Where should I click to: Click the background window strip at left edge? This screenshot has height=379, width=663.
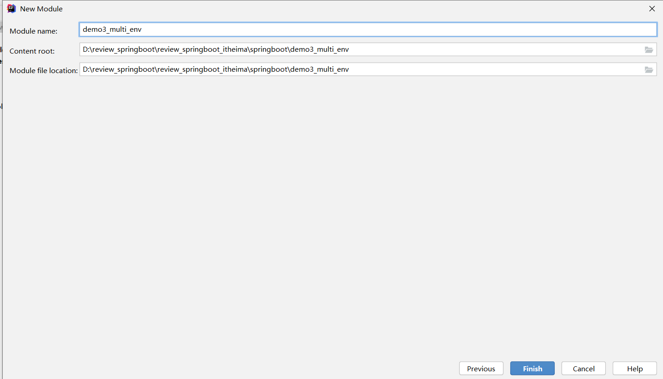click(1, 182)
